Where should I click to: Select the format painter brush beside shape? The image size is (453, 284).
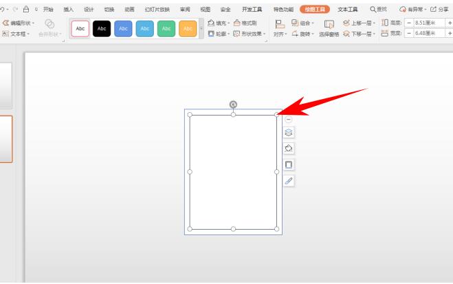(x=289, y=180)
